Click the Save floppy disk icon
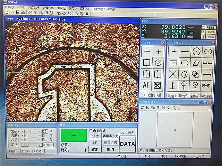 tap(18, 12)
